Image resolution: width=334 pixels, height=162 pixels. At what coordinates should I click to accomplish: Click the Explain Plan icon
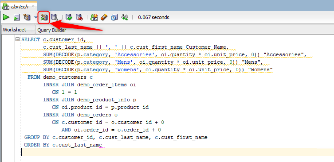pos(27,17)
